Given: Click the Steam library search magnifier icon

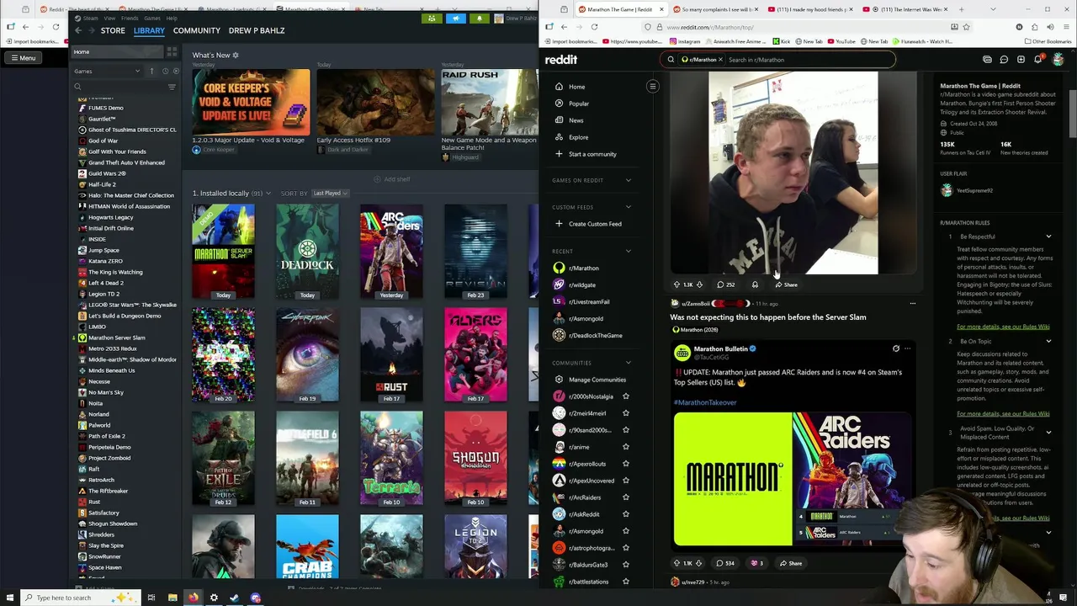Looking at the screenshot, I should pyautogui.click(x=77, y=87).
